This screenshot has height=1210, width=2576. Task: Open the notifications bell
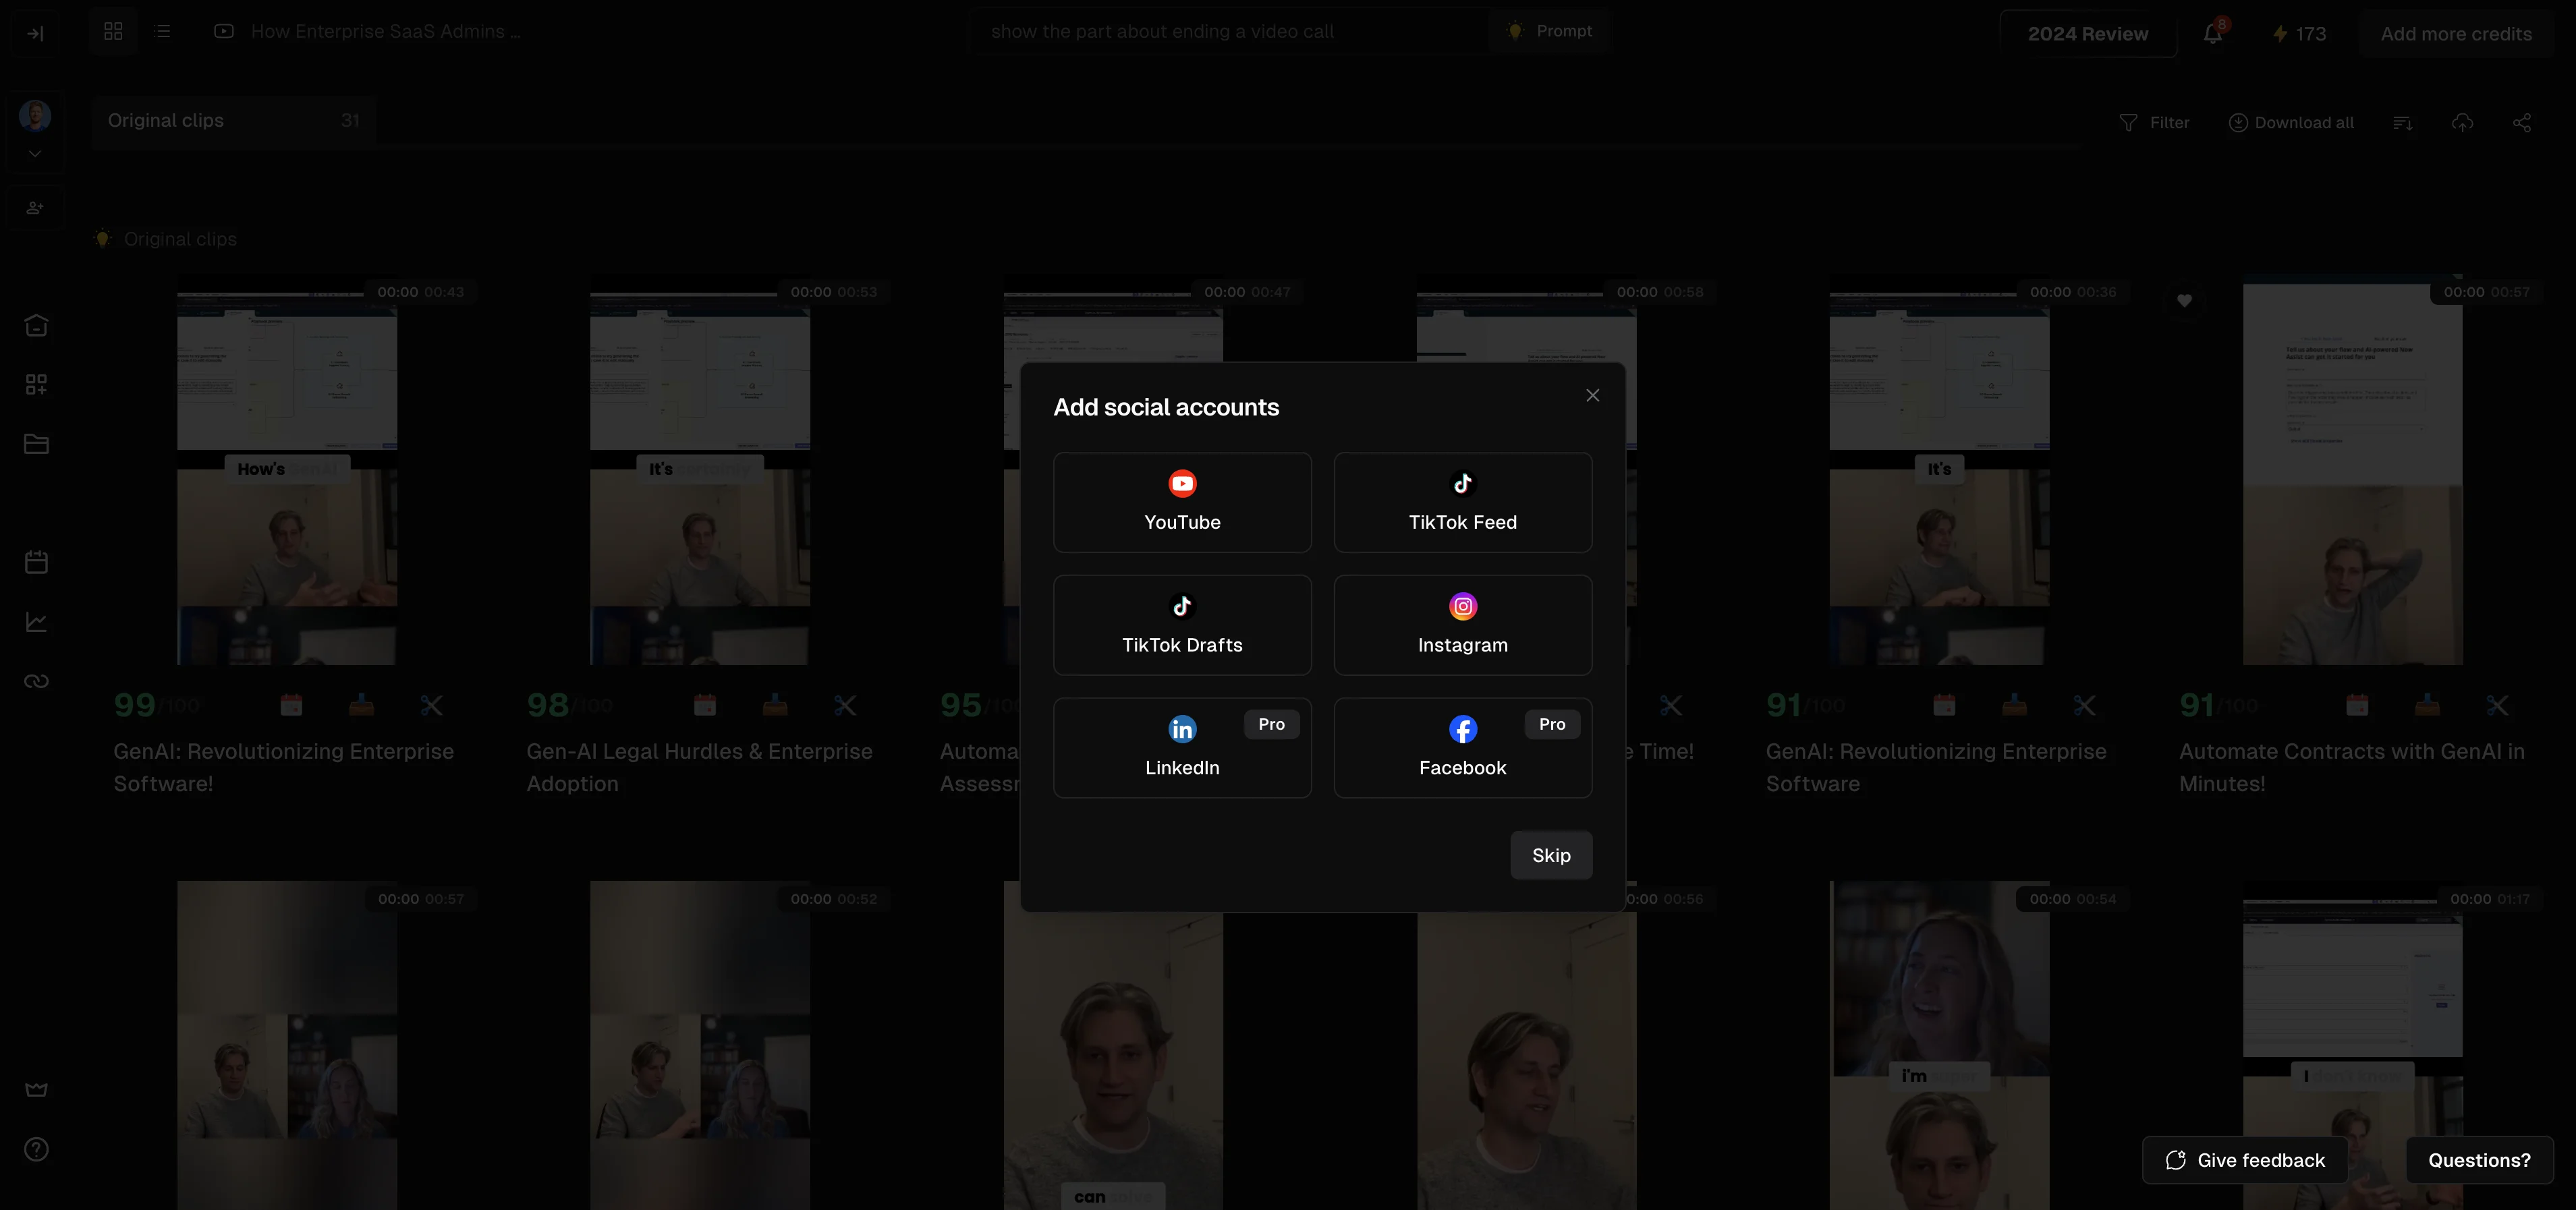pyautogui.click(x=2212, y=33)
